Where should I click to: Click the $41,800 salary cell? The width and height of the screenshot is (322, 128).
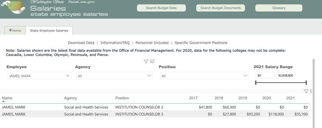pos(206,107)
